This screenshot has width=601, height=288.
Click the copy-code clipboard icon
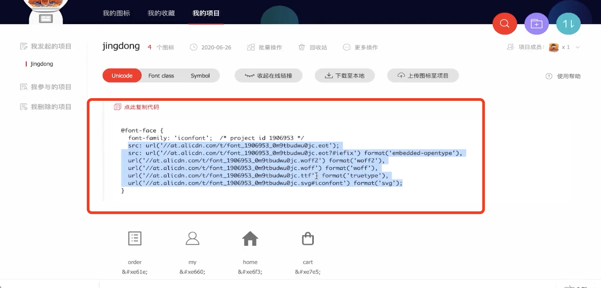coord(117,107)
